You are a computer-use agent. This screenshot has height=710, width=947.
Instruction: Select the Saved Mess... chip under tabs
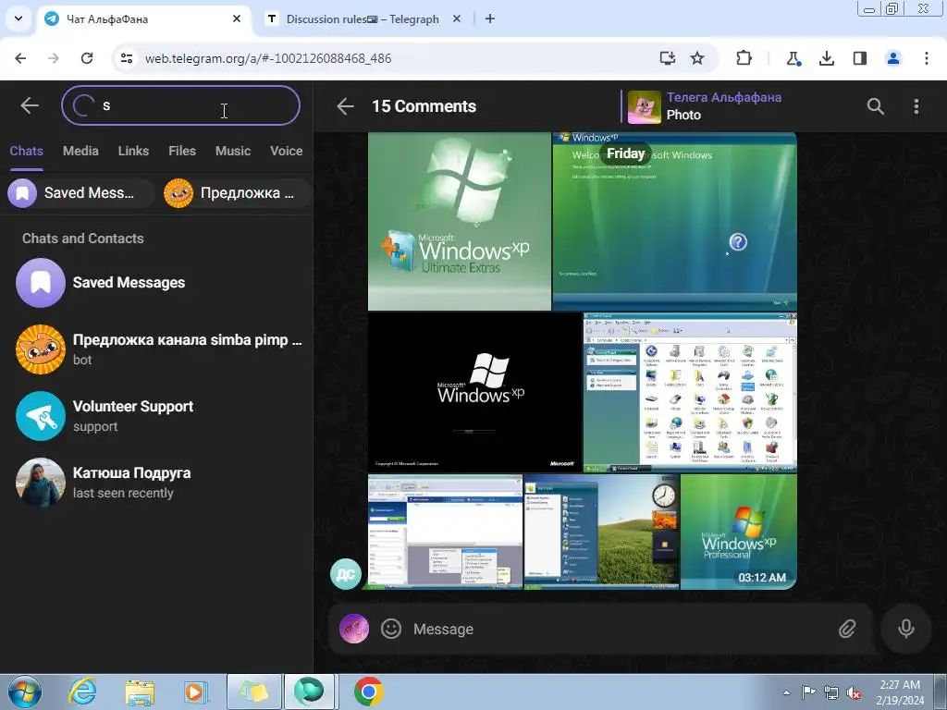click(x=80, y=193)
